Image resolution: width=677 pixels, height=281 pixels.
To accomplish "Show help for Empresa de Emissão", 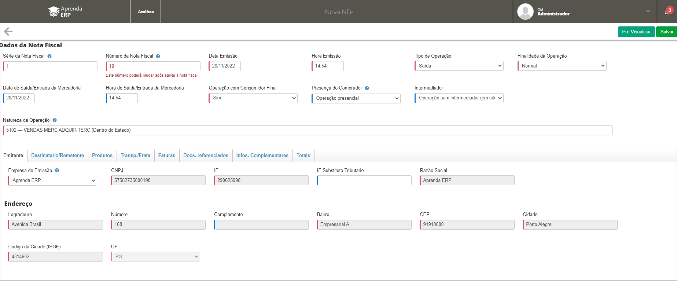I will click(x=57, y=171).
